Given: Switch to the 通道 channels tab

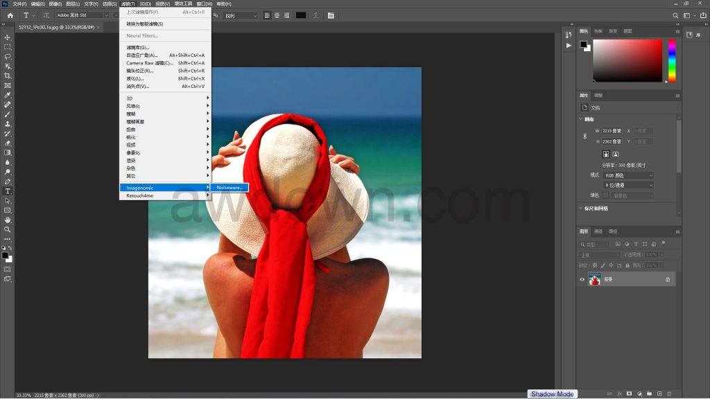Looking at the screenshot, I should [599, 231].
